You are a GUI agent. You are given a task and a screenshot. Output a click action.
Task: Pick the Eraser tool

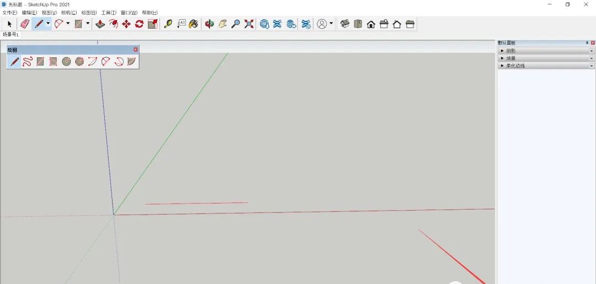[25, 24]
